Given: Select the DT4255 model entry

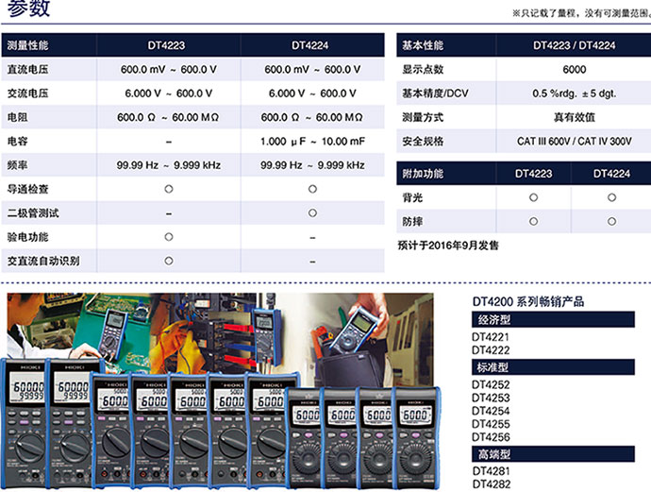Looking at the screenshot, I should point(491,424).
